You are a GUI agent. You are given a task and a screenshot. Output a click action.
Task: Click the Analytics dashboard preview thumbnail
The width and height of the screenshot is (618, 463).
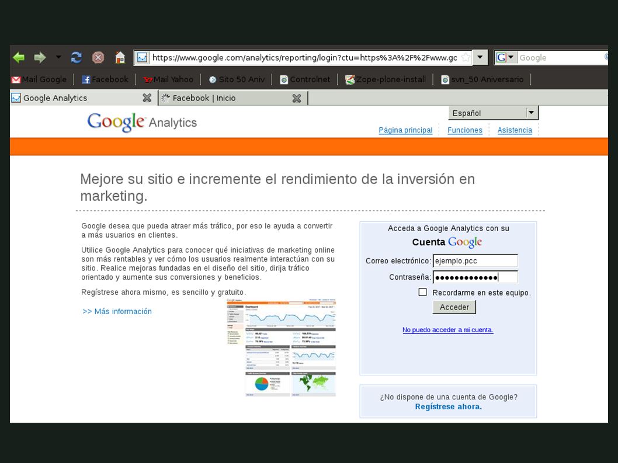click(281, 347)
